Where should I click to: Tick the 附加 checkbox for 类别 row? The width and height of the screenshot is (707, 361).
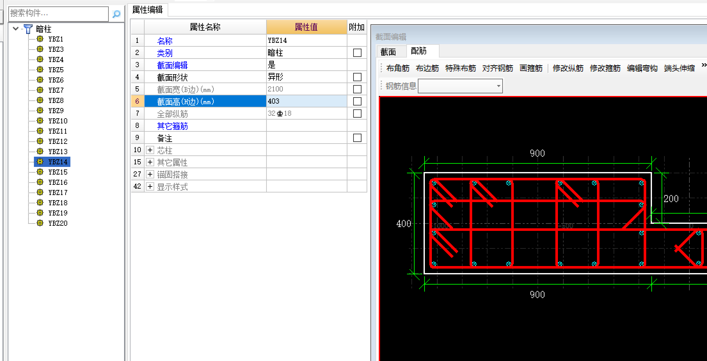click(x=357, y=53)
